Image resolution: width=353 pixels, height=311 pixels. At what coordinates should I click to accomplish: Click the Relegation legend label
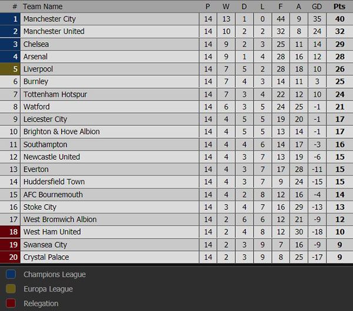tap(41, 303)
